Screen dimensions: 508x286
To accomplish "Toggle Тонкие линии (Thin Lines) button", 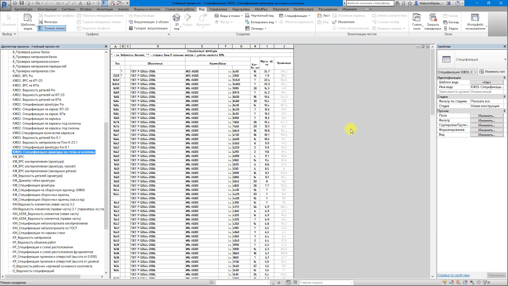I will tap(52, 28).
